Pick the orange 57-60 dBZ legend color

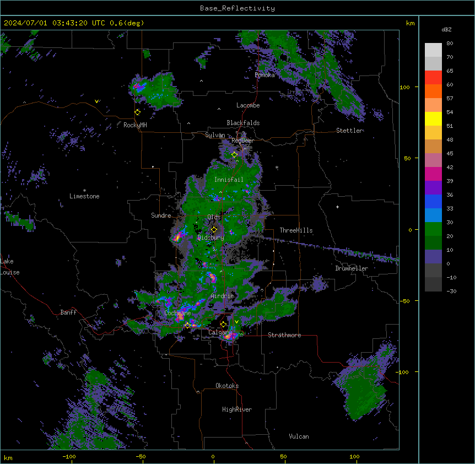coord(433,91)
